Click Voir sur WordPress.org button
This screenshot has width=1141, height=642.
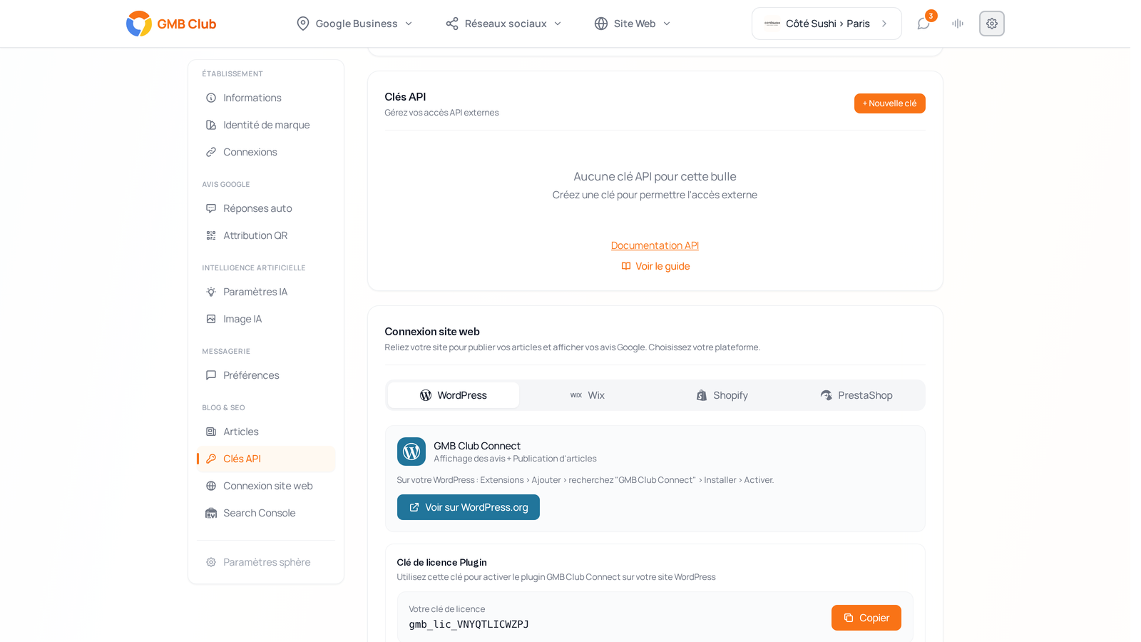click(469, 507)
